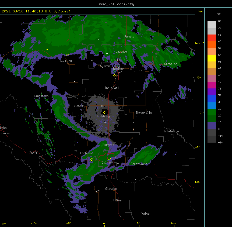Click the Calgary city label
The height and width of the screenshot is (227, 232).
[x=107, y=163]
